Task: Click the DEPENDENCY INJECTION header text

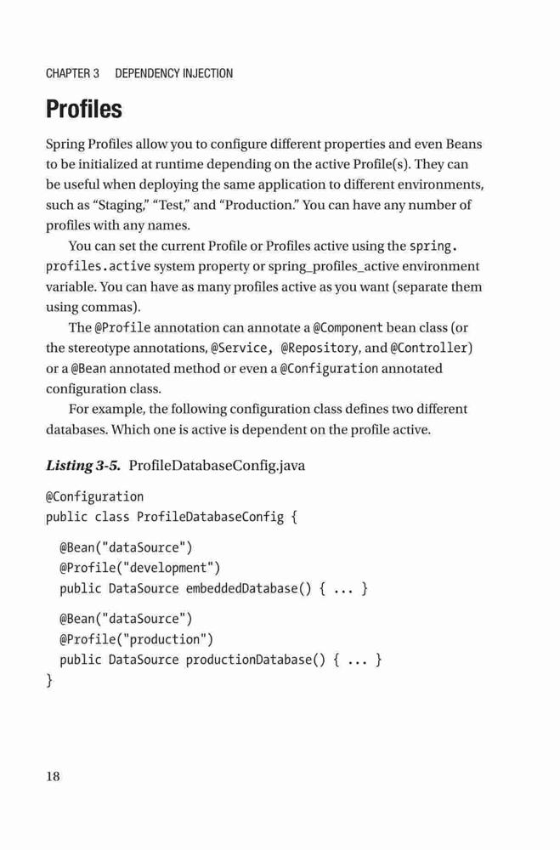Action: pyautogui.click(x=174, y=73)
